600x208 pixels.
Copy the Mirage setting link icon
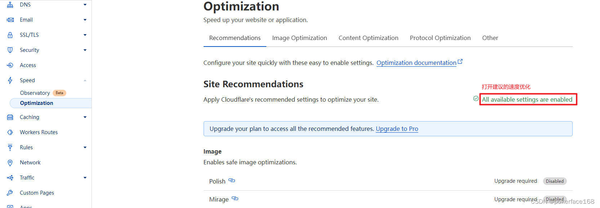click(235, 199)
